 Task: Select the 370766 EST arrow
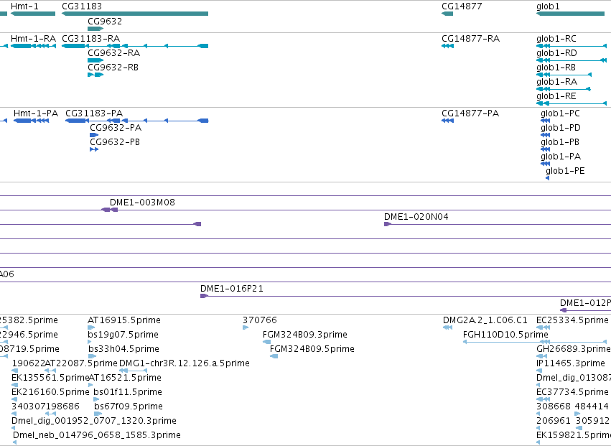coord(246,327)
